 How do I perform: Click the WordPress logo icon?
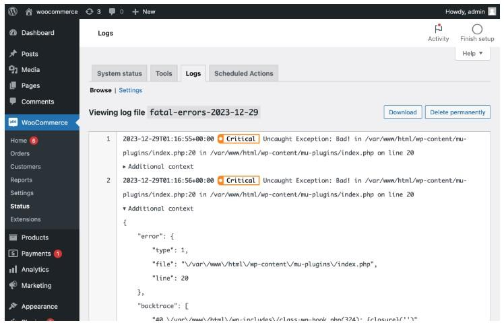pos(12,11)
